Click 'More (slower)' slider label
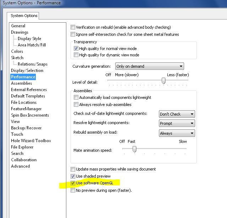Screen dimensions: 227x218 127,75
